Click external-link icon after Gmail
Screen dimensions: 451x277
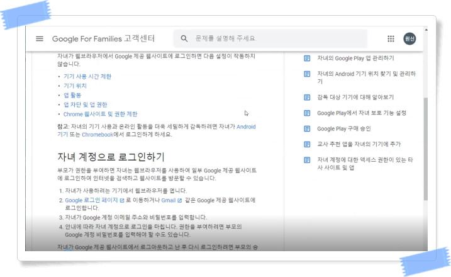pos(180,200)
